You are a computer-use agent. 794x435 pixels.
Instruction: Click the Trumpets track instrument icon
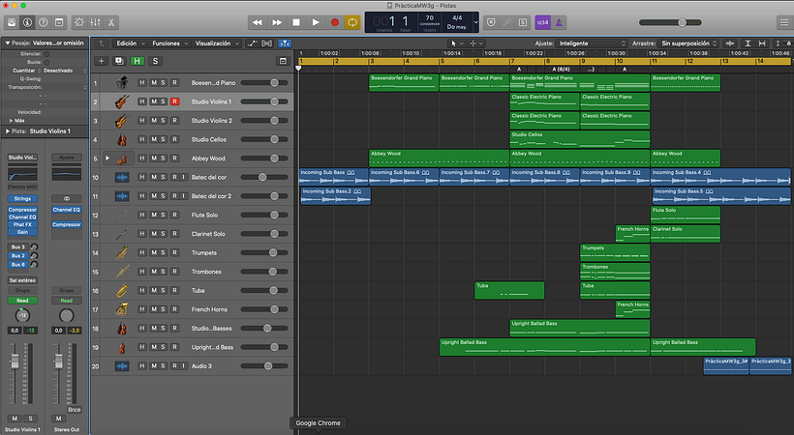pos(122,252)
